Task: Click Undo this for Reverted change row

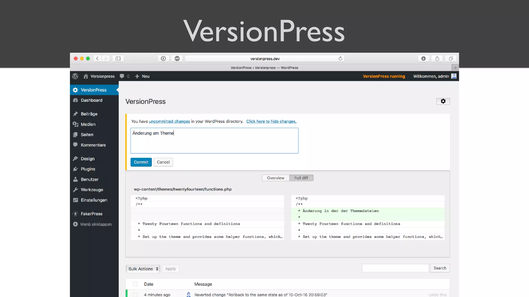Action: [437, 295]
